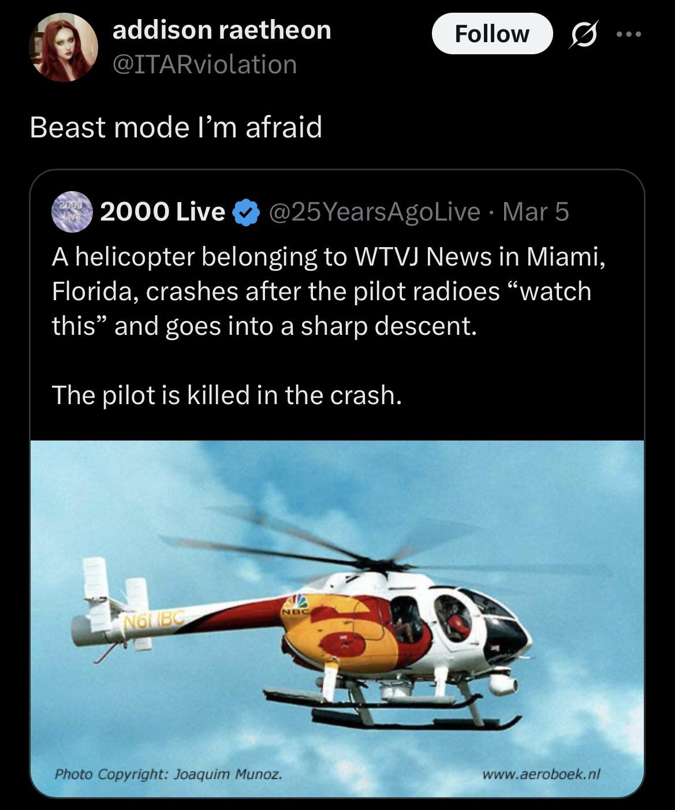
Task: Click the 2000 Live display name
Action: (x=162, y=212)
